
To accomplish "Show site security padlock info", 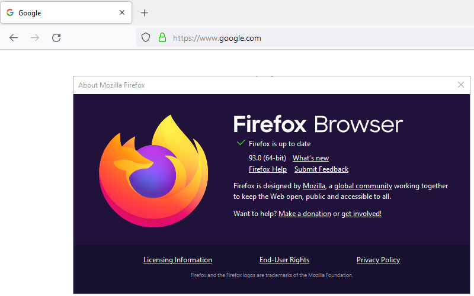I will (162, 37).
